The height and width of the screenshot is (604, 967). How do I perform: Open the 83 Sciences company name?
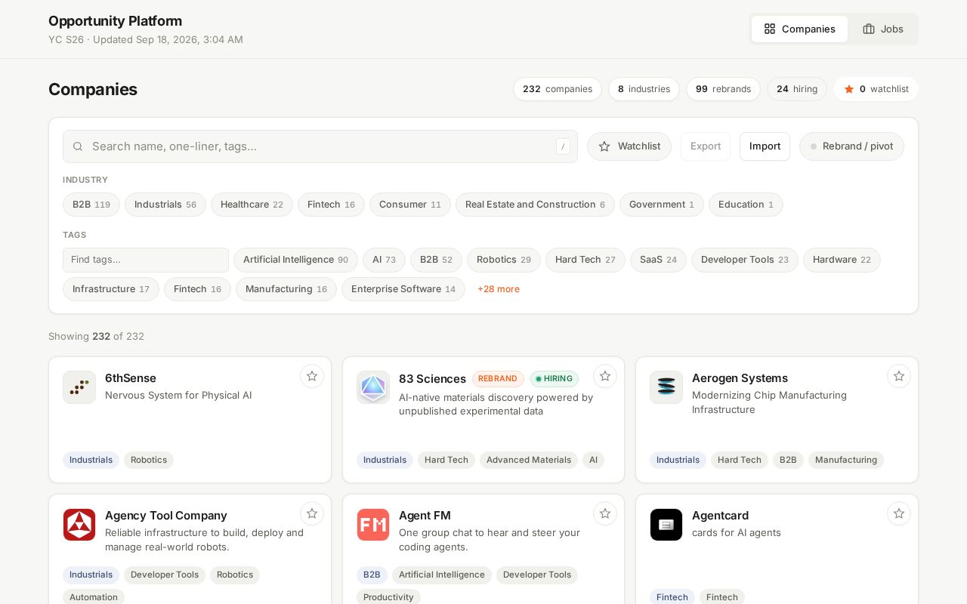(x=432, y=379)
